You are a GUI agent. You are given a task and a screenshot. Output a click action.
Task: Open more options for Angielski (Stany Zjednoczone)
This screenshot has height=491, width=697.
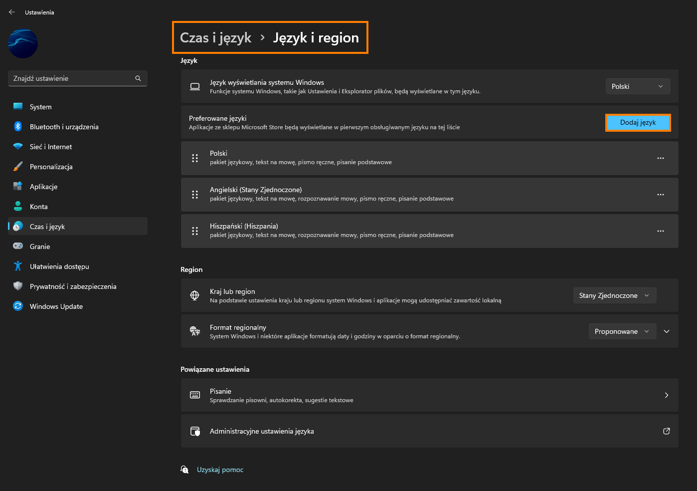pos(661,195)
